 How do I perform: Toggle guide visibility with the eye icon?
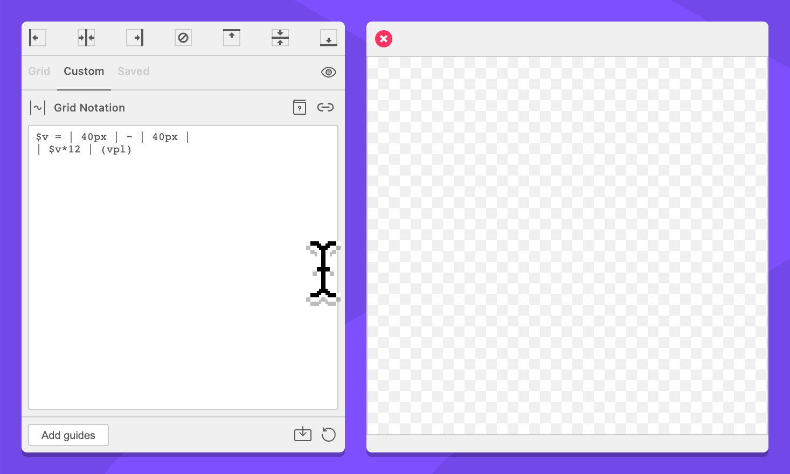coord(328,72)
